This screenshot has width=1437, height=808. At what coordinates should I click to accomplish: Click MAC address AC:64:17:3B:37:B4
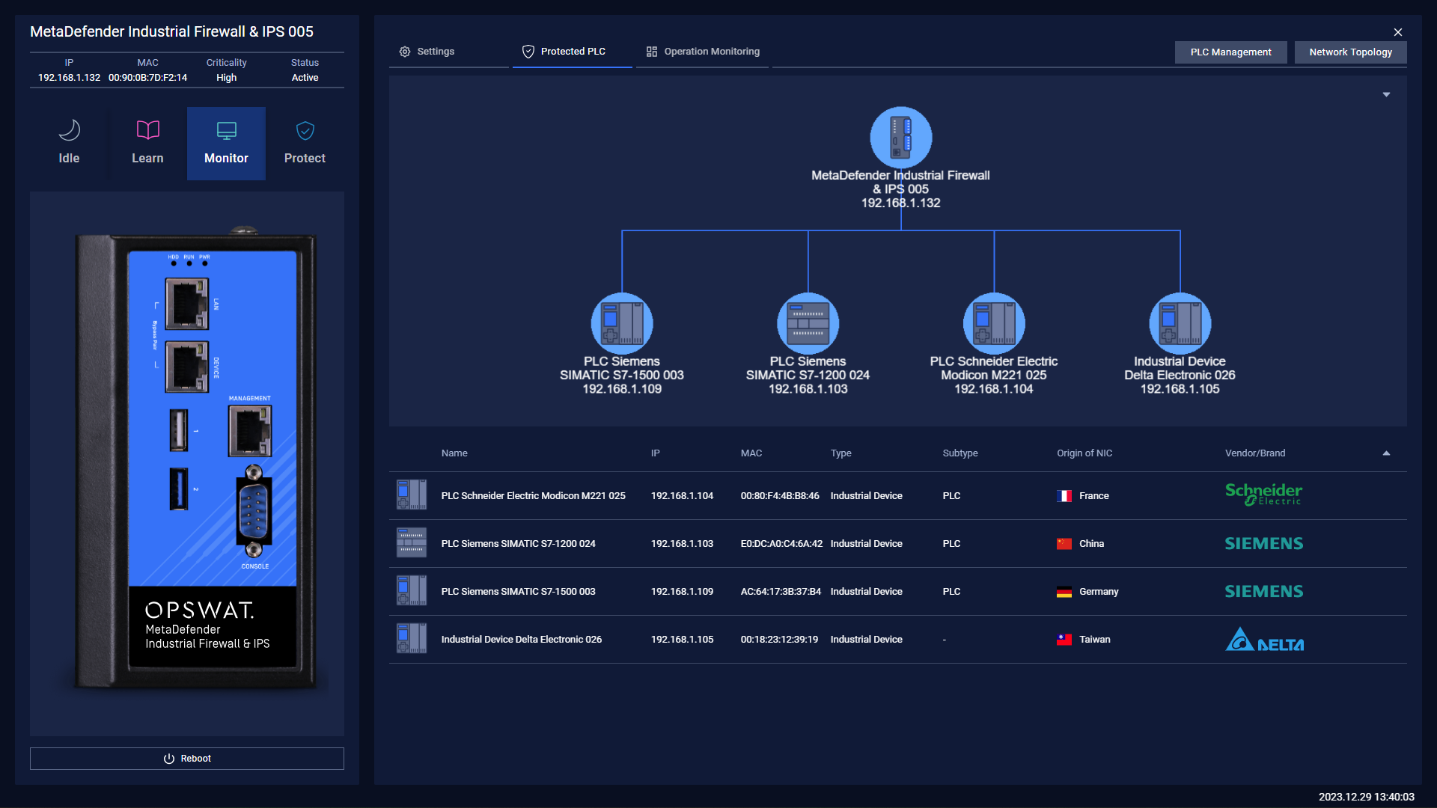[x=781, y=592]
